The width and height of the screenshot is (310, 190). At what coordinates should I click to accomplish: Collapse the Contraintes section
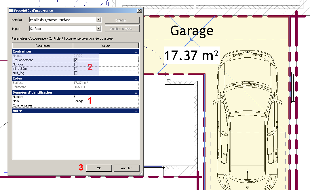pos(136,51)
